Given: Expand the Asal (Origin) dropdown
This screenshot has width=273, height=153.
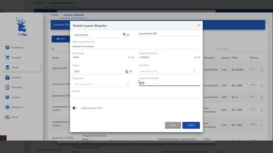Looking at the screenshot, I should (x=133, y=57).
